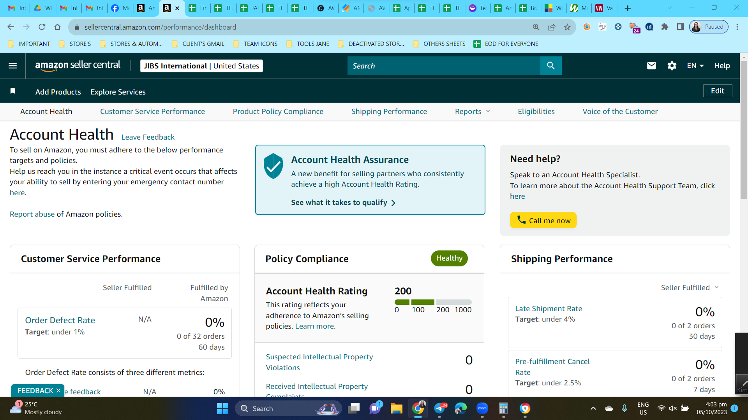Click the Healthy status badge

[x=449, y=258]
